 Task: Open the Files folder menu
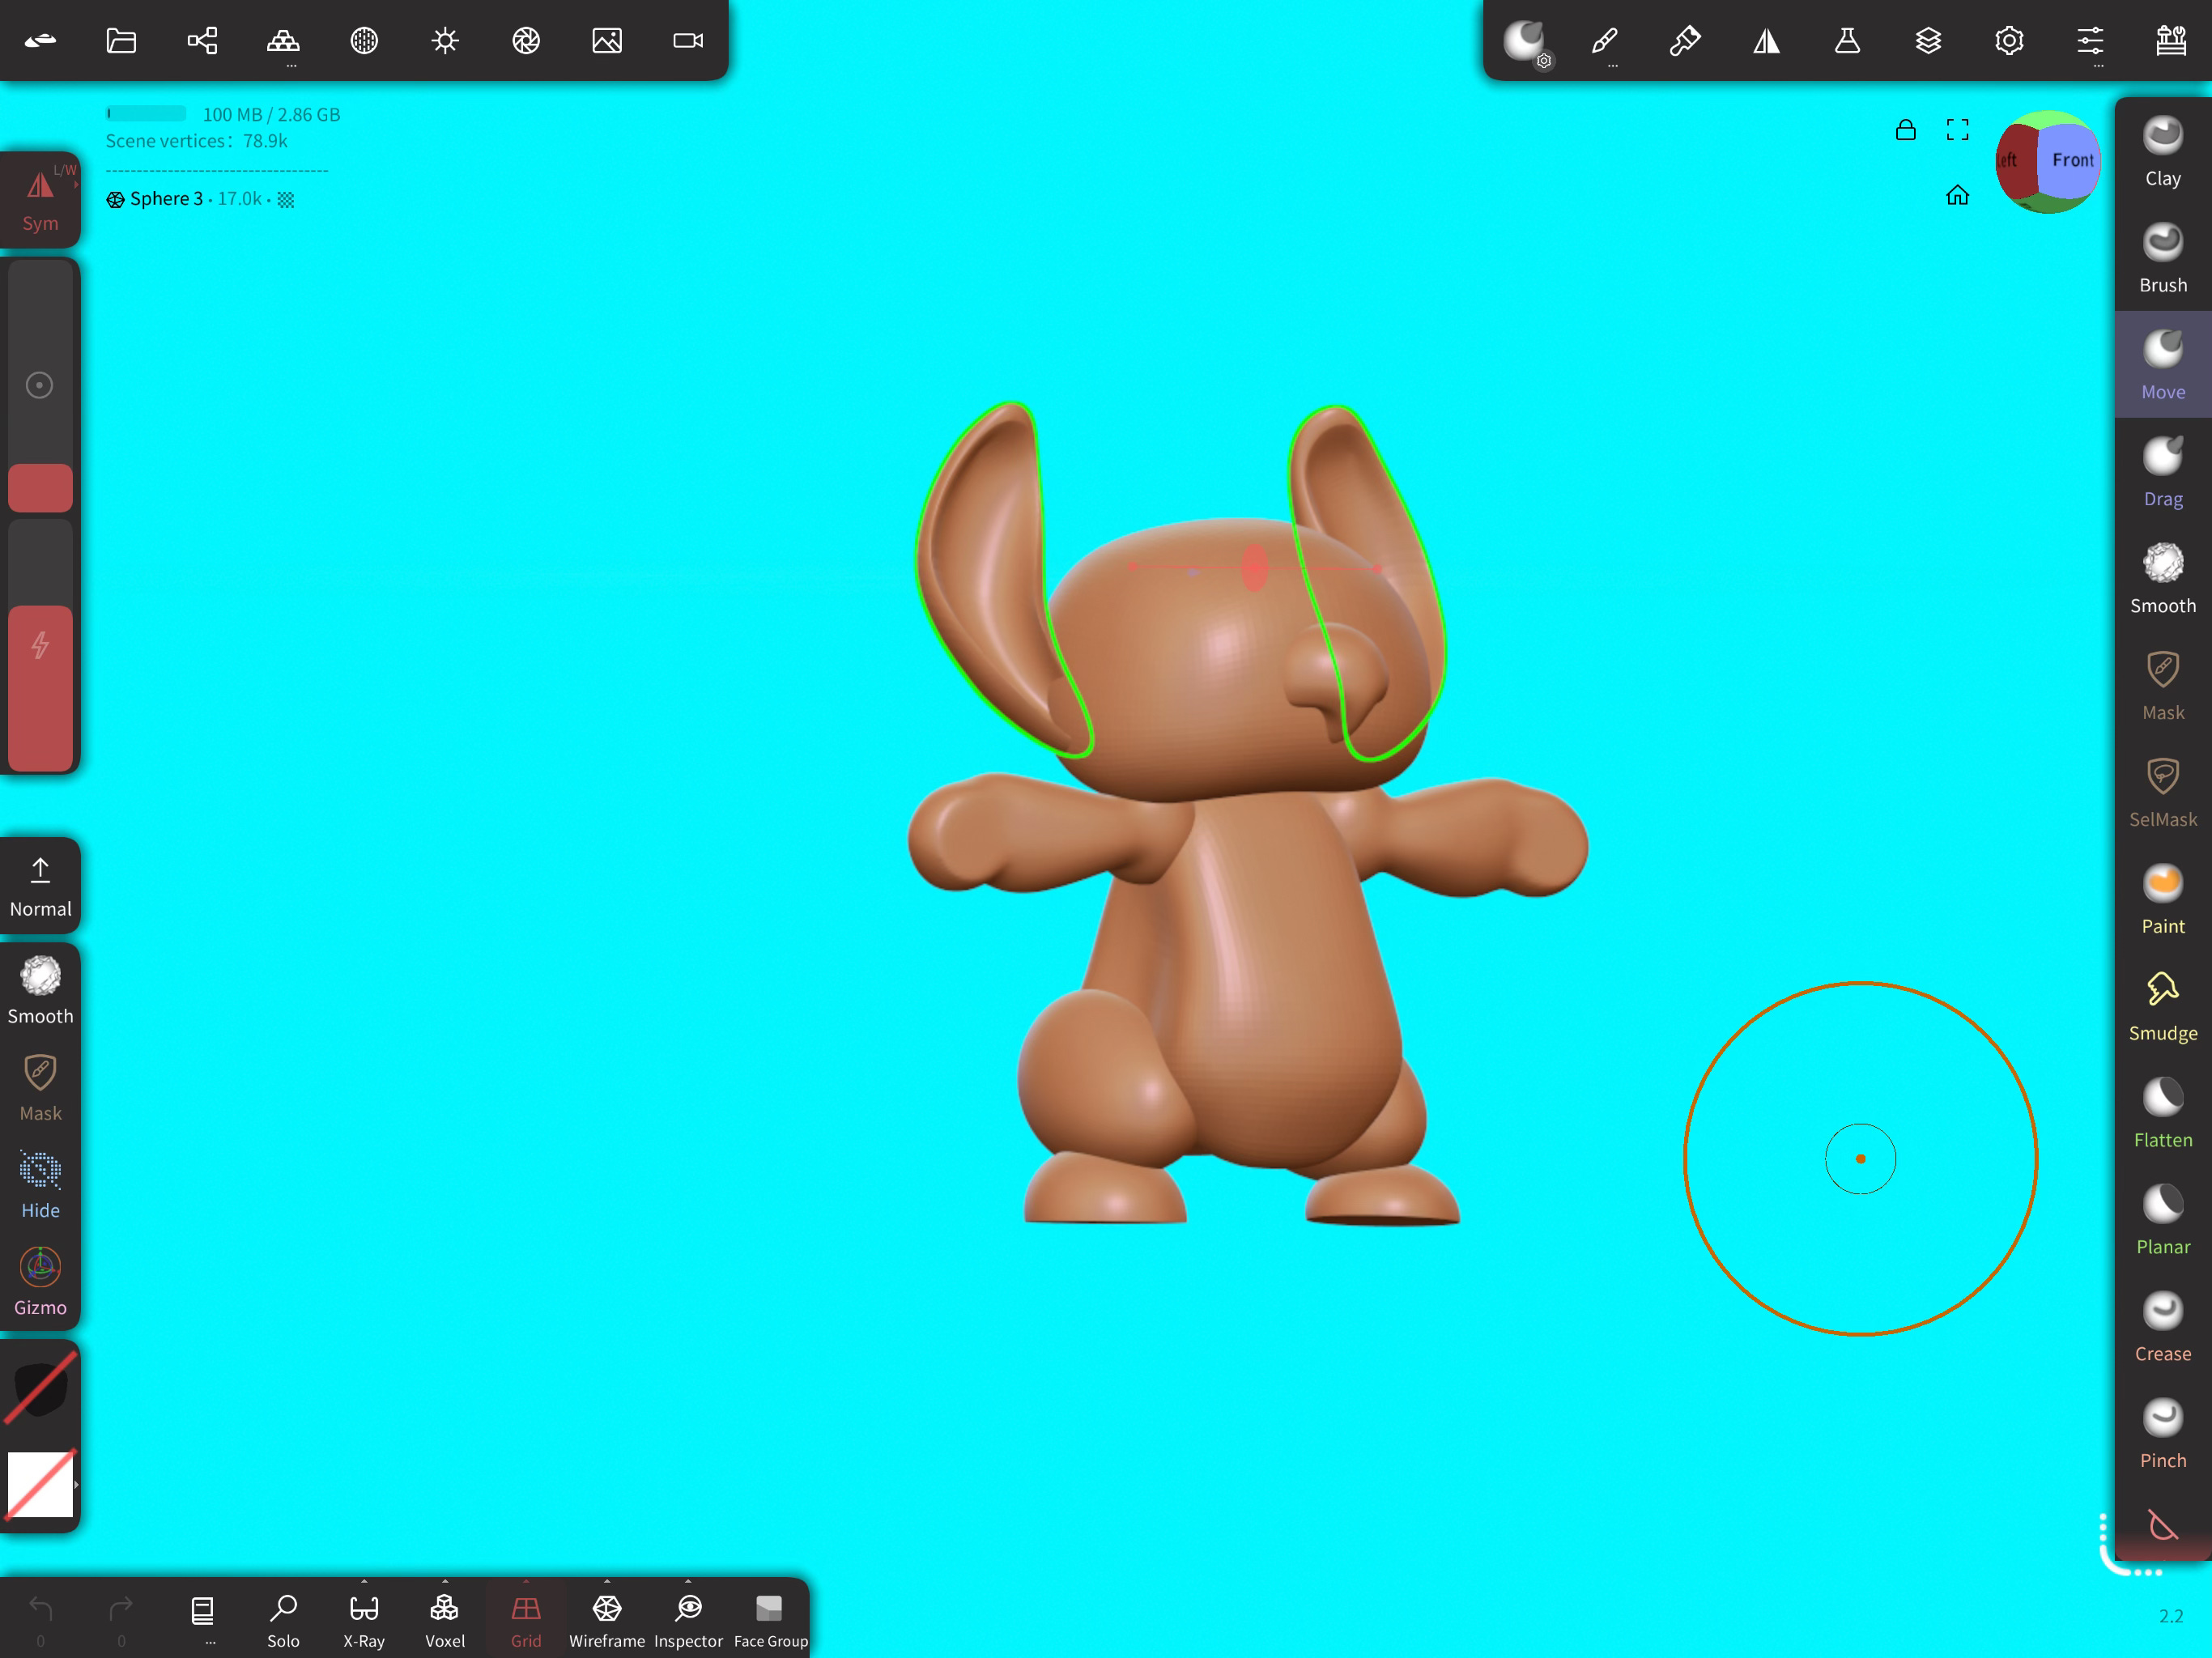121,40
